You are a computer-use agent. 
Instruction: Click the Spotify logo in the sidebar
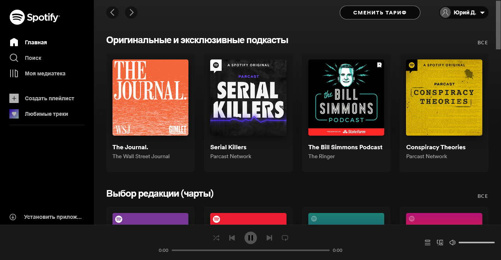tap(35, 17)
